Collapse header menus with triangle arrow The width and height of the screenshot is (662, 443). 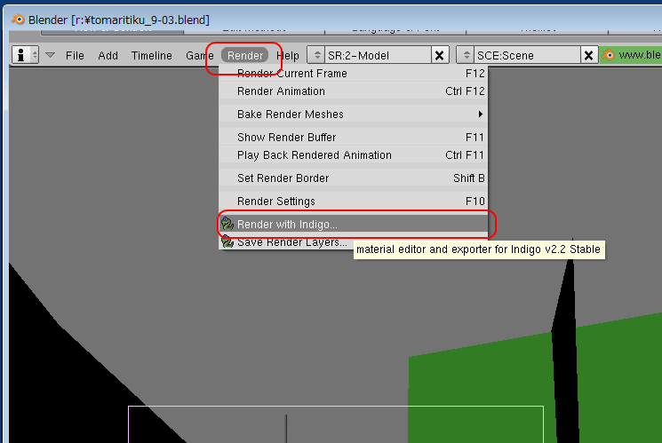point(51,55)
